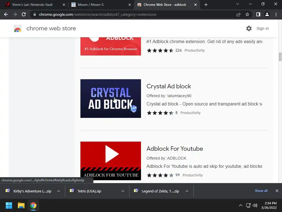Click the page vertical scrollbar thumb
Viewport: 282px width, 212px height.
(x=280, y=57)
